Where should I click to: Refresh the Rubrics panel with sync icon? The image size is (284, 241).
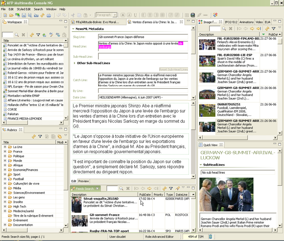(x=34, y=136)
